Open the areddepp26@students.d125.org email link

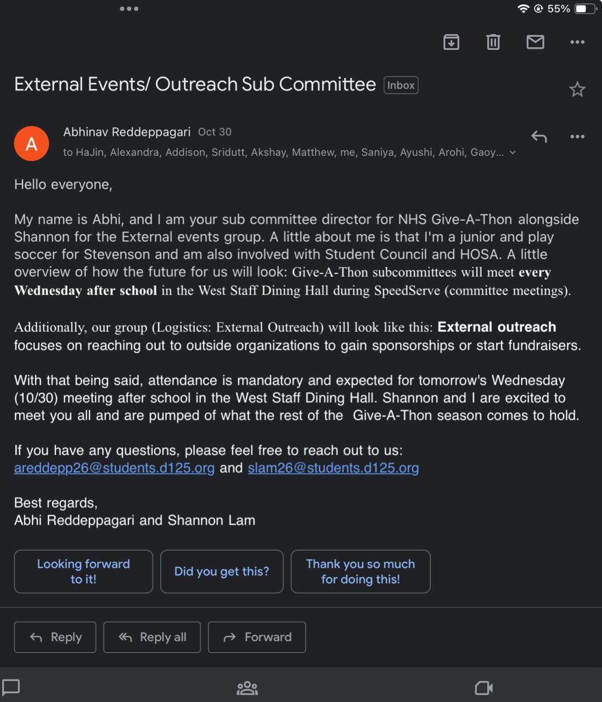point(114,468)
